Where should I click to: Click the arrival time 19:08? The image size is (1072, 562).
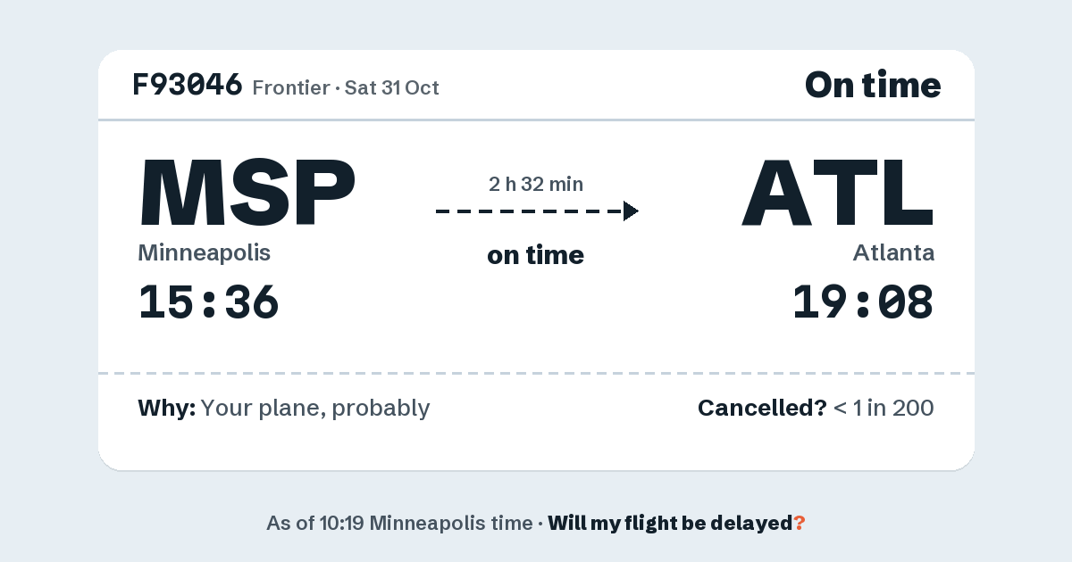tap(864, 302)
